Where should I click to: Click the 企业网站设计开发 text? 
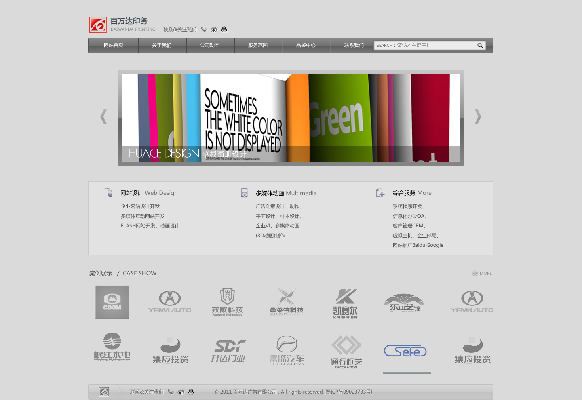coord(140,206)
